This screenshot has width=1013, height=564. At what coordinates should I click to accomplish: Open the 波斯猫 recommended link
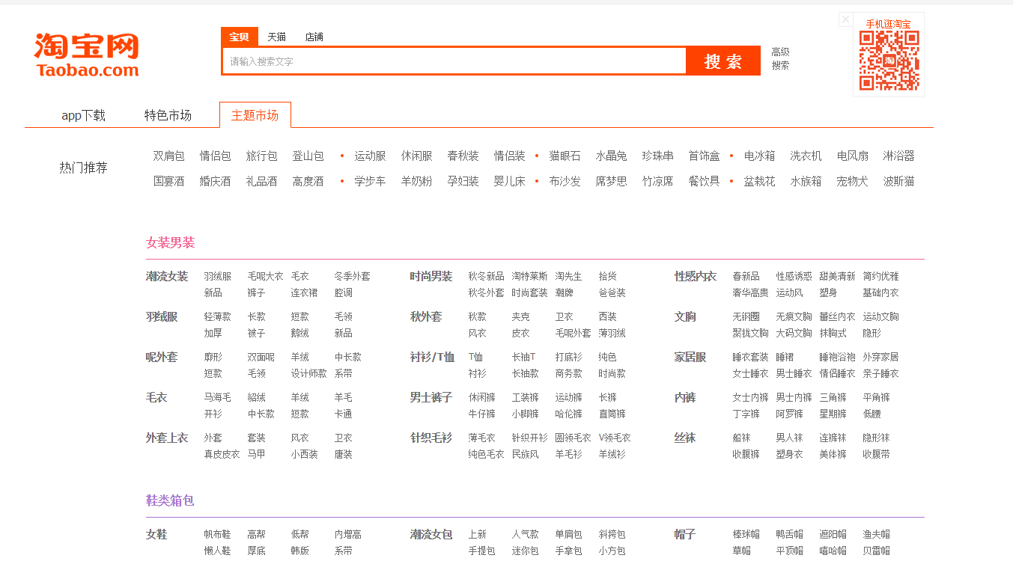[898, 181]
